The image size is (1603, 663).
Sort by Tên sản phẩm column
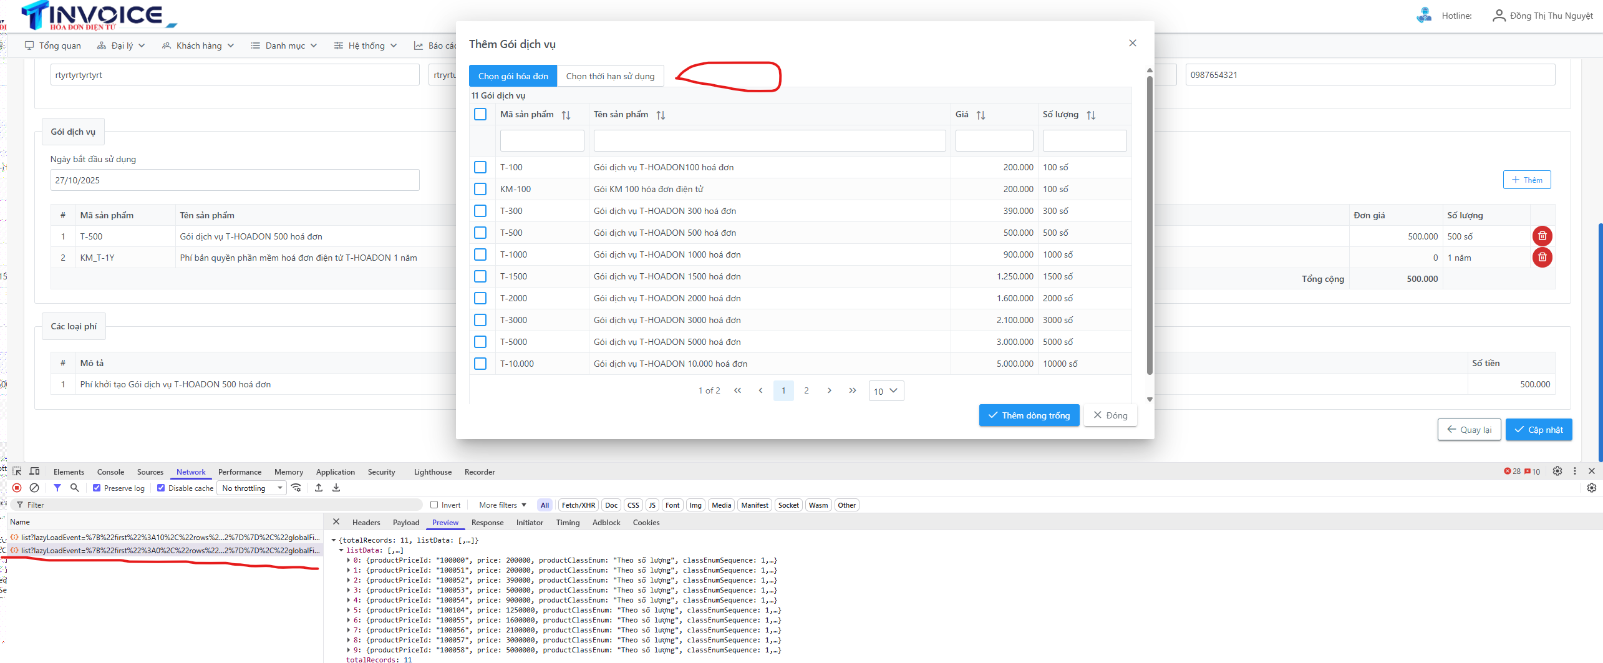(x=661, y=115)
